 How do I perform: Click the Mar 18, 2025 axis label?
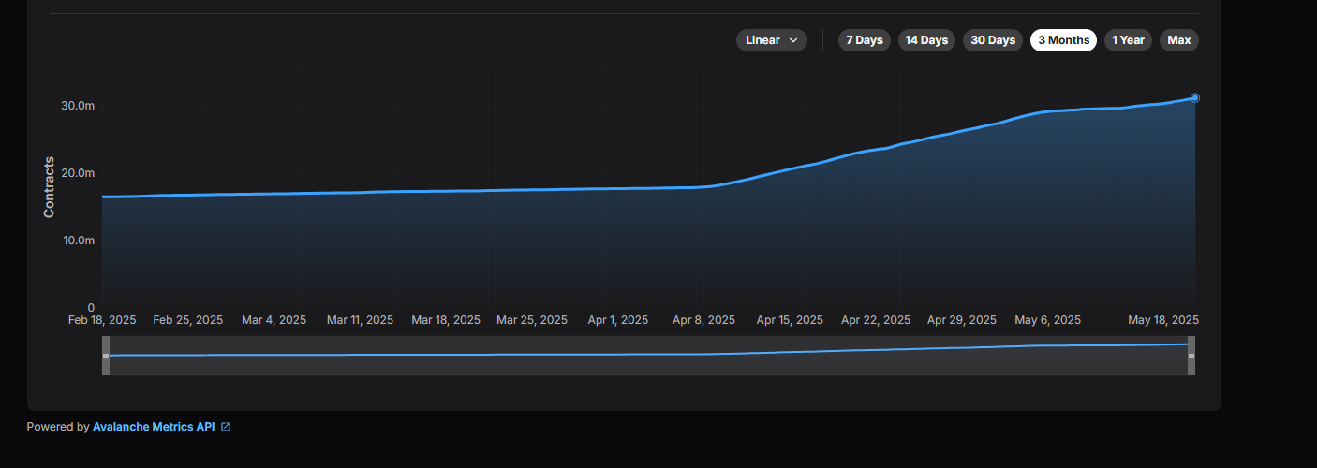tap(446, 320)
